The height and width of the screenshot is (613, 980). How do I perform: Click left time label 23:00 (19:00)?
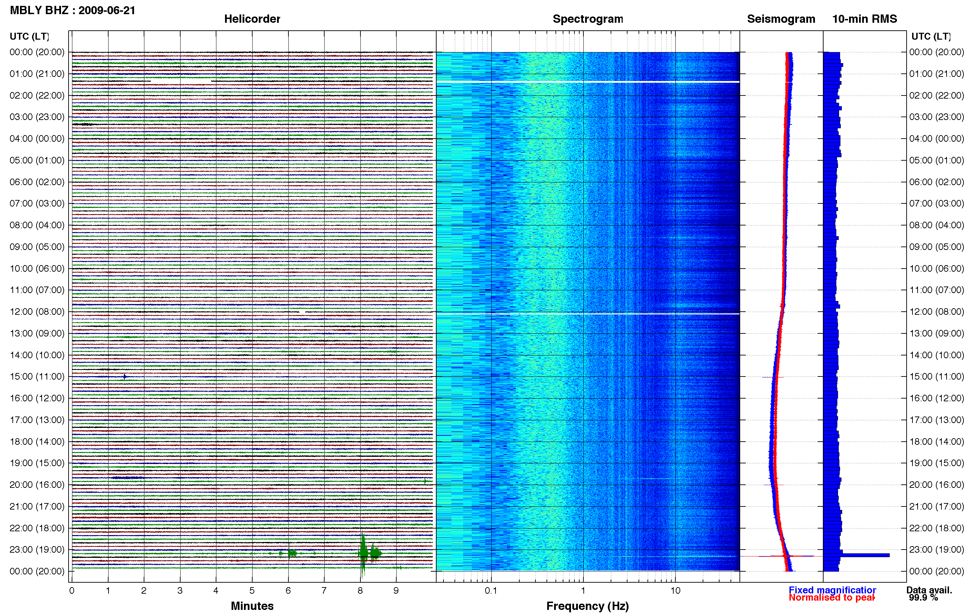pyautogui.click(x=37, y=549)
